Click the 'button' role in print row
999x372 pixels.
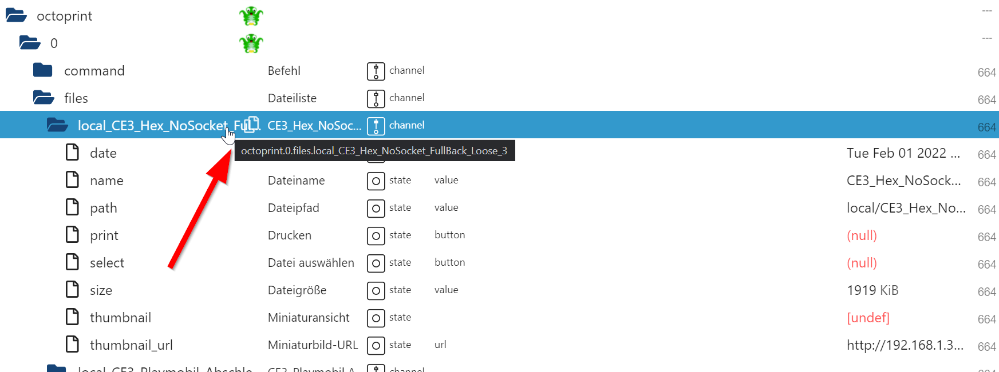click(x=449, y=235)
